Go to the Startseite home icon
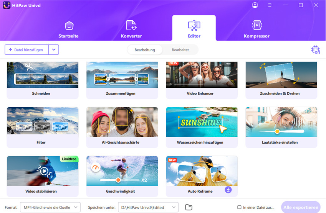 coord(69,26)
